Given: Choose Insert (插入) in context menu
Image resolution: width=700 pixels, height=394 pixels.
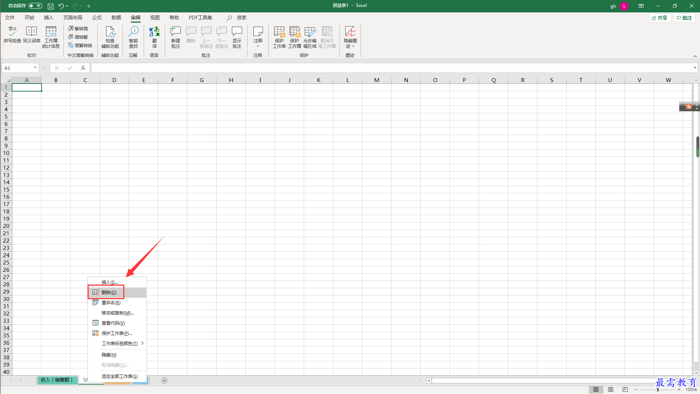Looking at the screenshot, I should coord(117,282).
